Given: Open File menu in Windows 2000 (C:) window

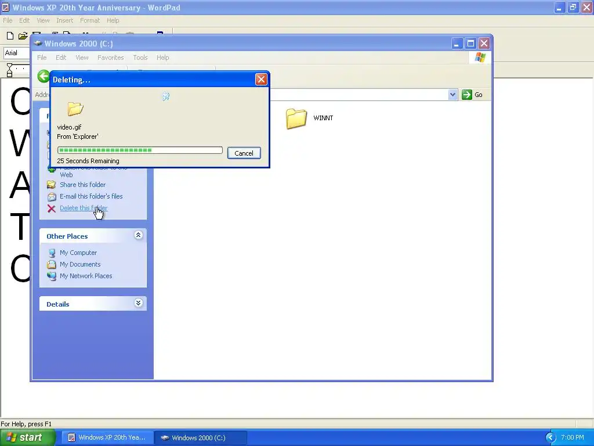Looking at the screenshot, I should point(42,57).
